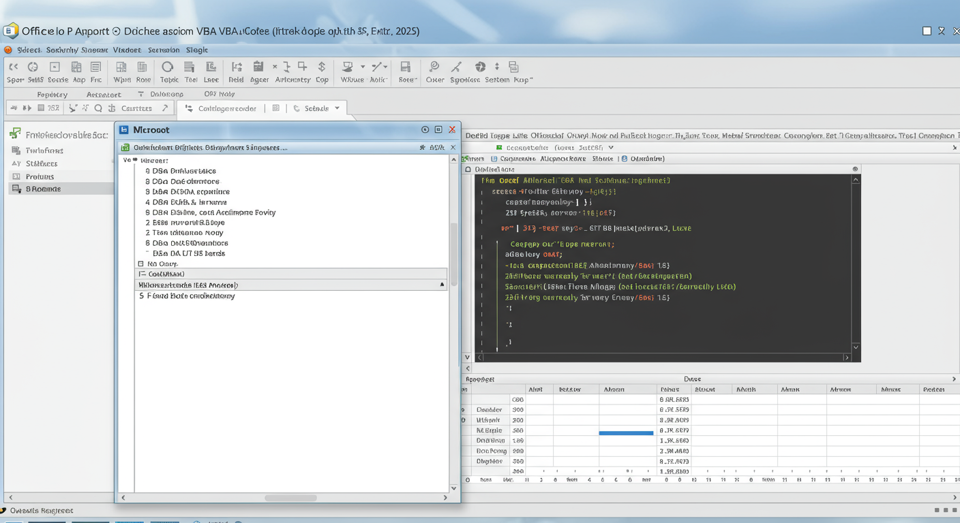Toggle the 'No Oavy' checkbox in the tree

pos(141,264)
